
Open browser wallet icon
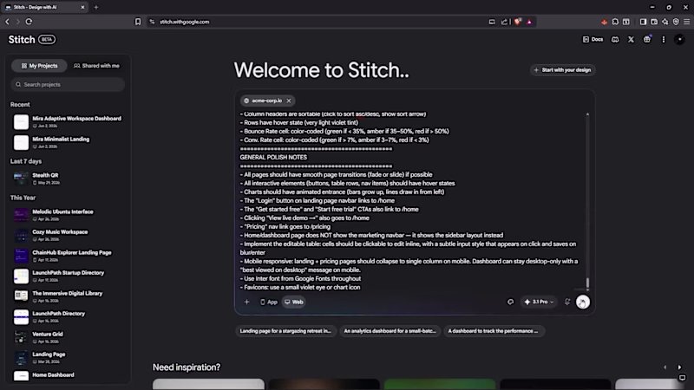[654, 22]
